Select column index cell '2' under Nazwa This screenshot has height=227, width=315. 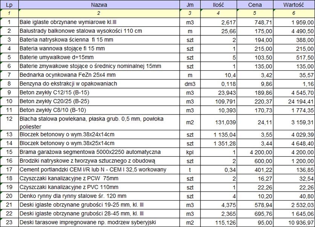[99, 14]
